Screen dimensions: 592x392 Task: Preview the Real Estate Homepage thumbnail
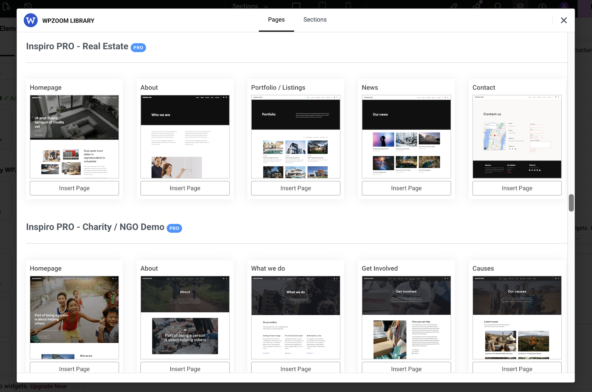point(74,137)
